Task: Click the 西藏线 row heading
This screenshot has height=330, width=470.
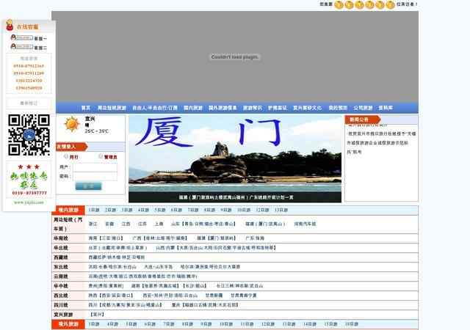Action: [x=61, y=257]
